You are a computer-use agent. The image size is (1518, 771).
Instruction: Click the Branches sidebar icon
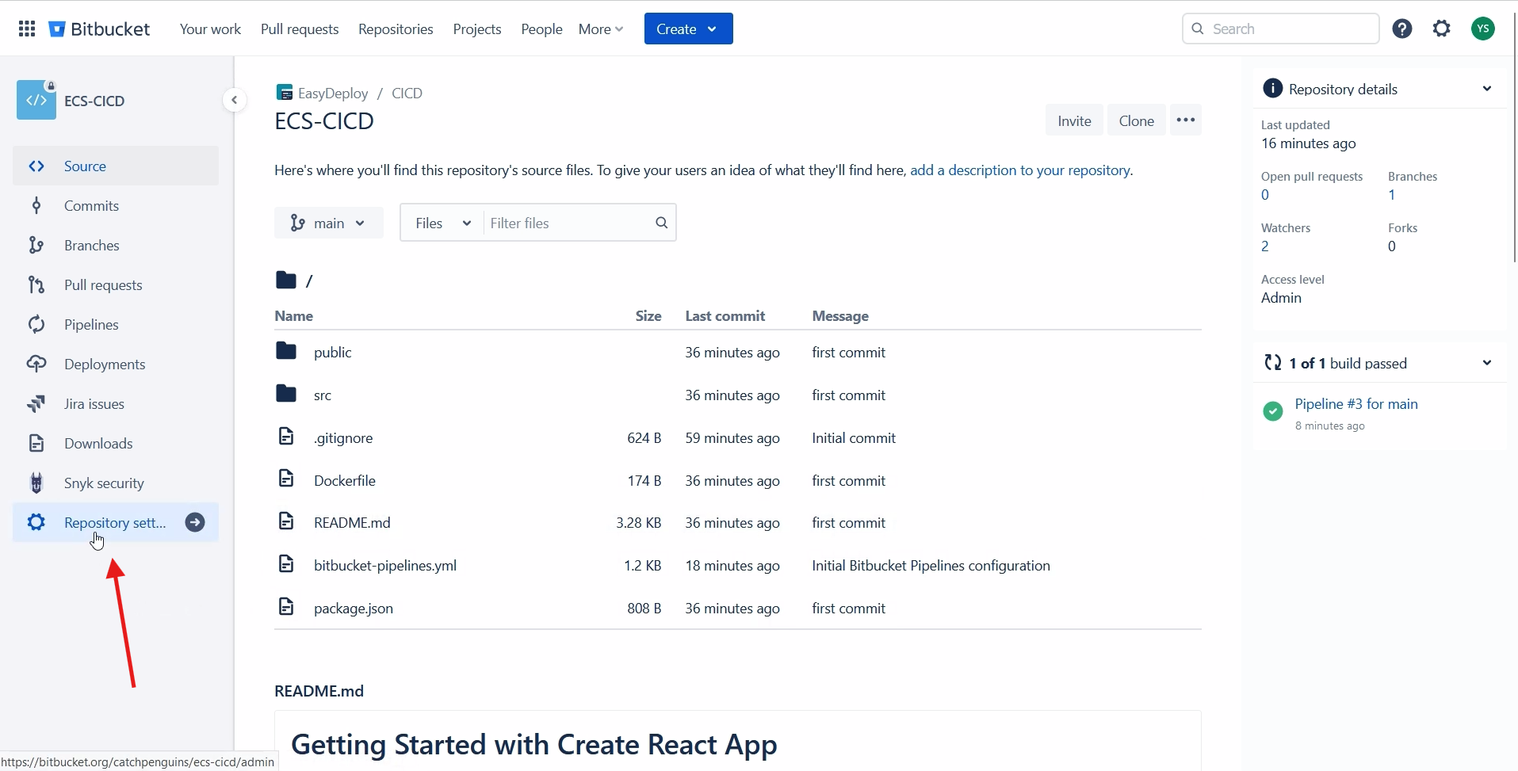(x=36, y=246)
